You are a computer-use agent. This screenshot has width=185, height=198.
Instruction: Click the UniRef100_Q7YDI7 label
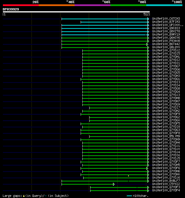click(x=166, y=108)
